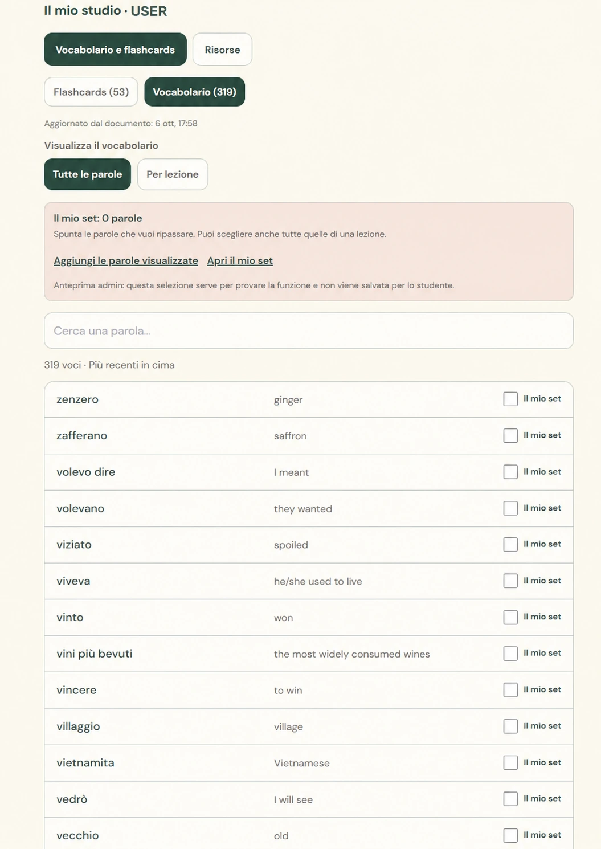The width and height of the screenshot is (601, 849).
Task: Choose the Per lezione view
Action: click(173, 174)
